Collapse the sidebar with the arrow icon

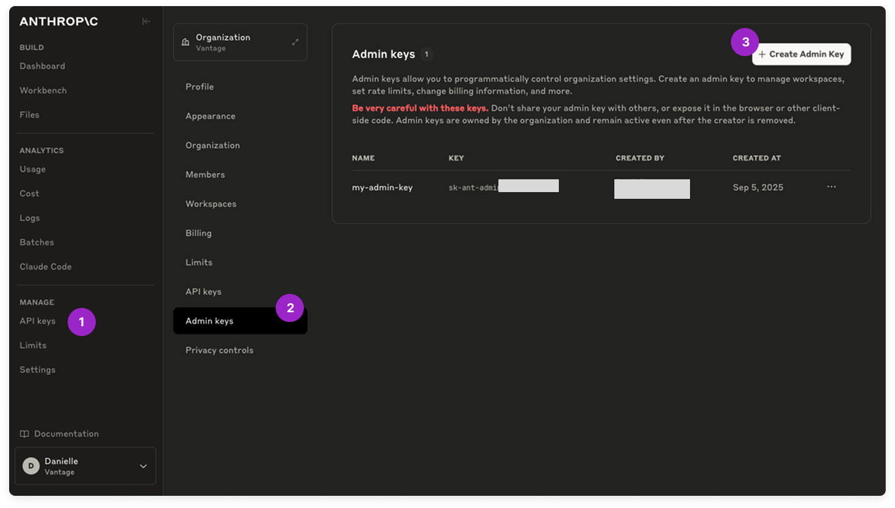pos(146,21)
